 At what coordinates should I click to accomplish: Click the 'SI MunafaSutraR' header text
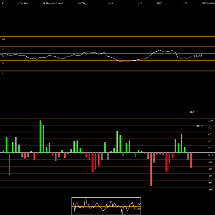53,3
